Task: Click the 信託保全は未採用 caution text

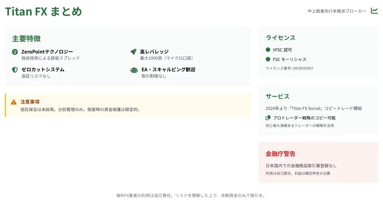Action: (x=80, y=109)
